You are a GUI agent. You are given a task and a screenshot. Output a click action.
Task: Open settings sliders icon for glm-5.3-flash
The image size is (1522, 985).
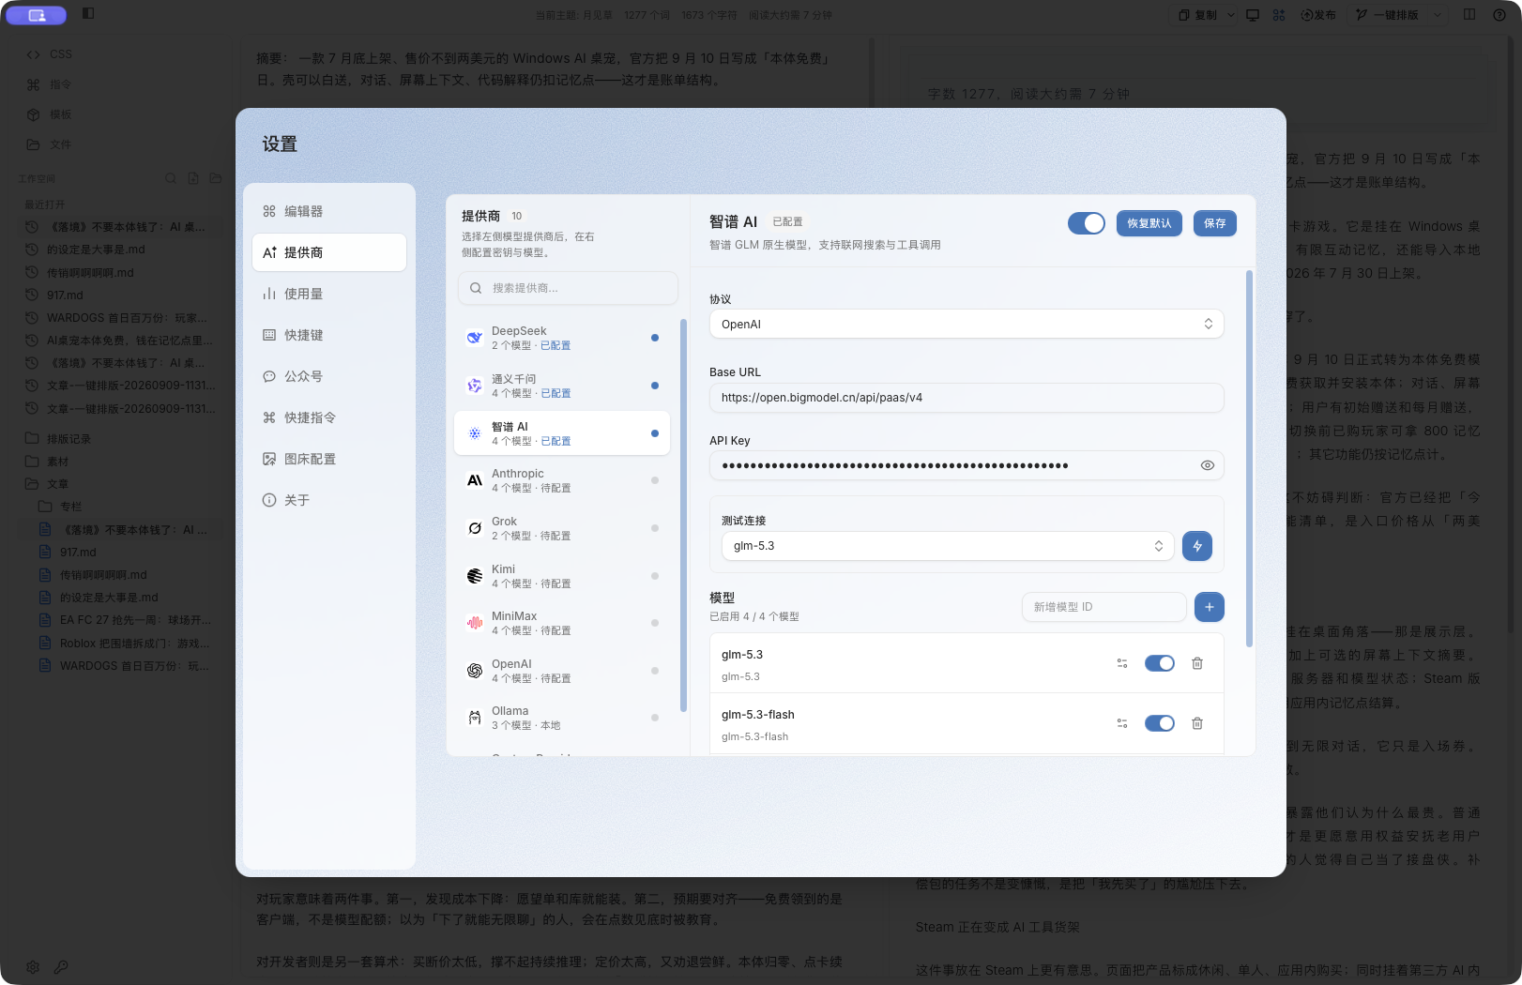(1122, 723)
